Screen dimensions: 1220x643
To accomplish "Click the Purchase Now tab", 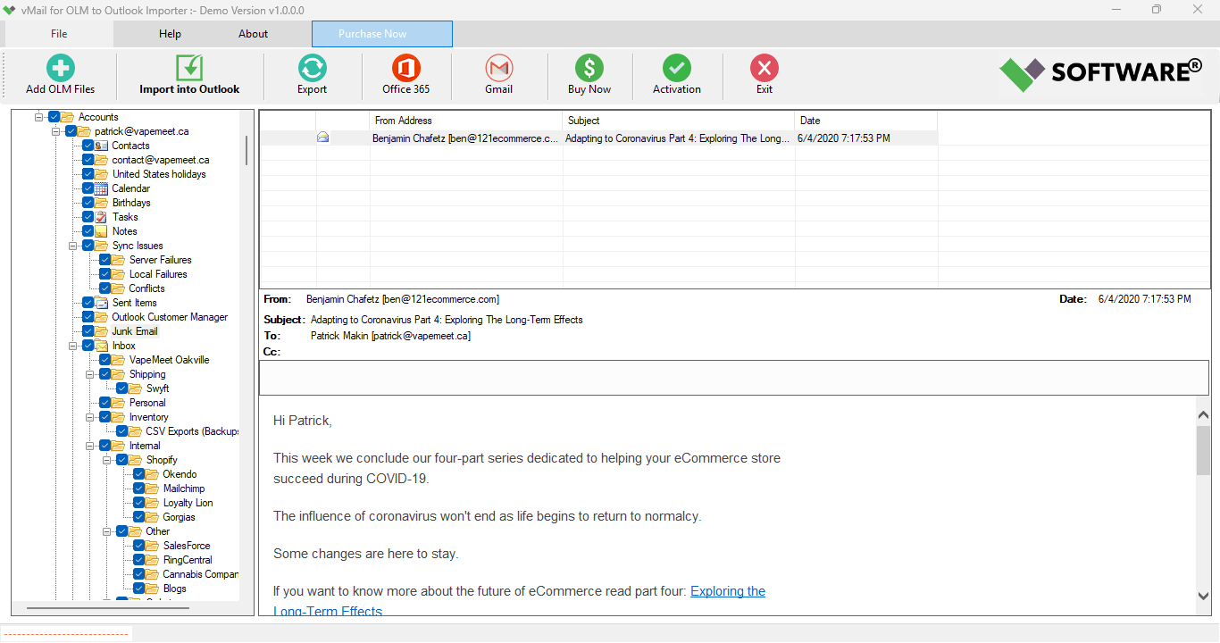I will pyautogui.click(x=382, y=34).
